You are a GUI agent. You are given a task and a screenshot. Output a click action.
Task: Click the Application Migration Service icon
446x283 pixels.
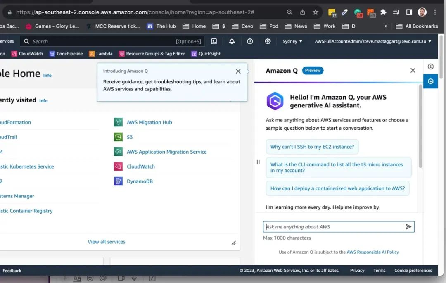(118, 152)
